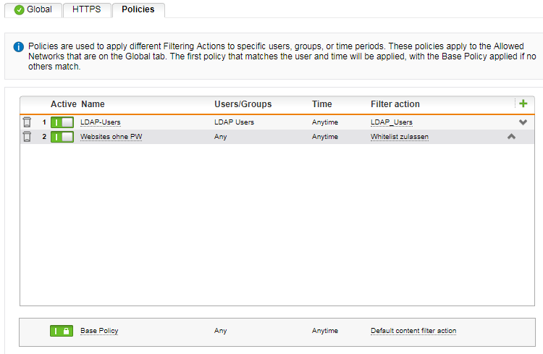The image size is (543, 354).
Task: Move Websites ohne PW up with chevron
Action: (x=511, y=137)
